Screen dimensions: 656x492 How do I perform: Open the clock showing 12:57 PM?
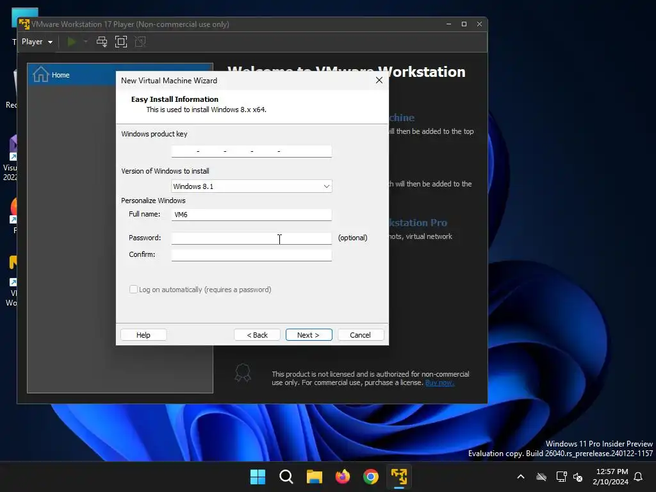611,477
